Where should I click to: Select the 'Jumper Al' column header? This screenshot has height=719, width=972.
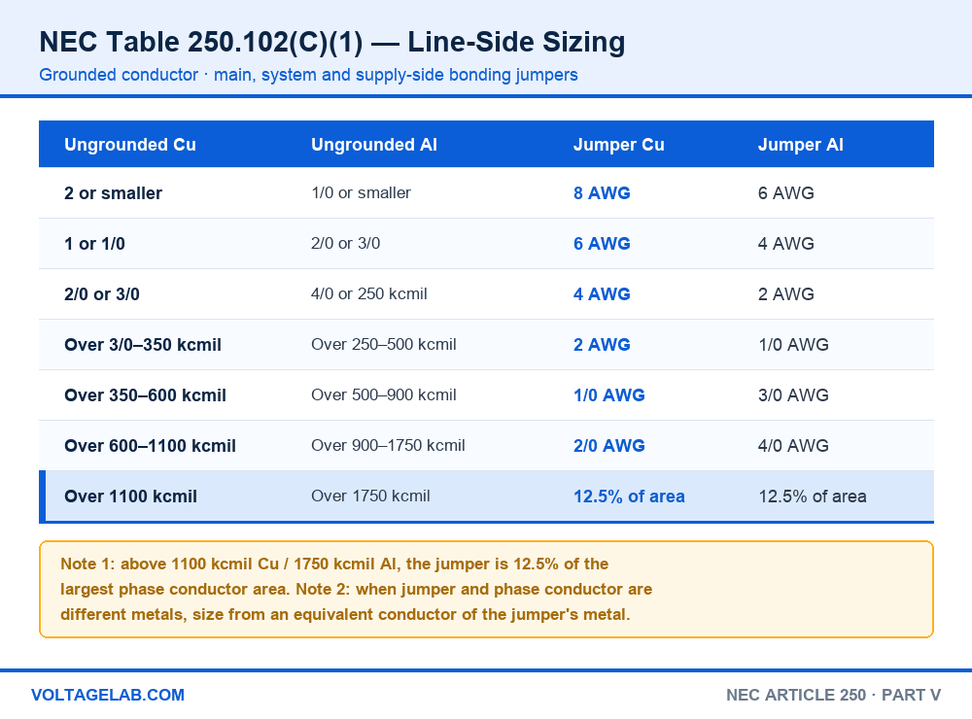[800, 145]
